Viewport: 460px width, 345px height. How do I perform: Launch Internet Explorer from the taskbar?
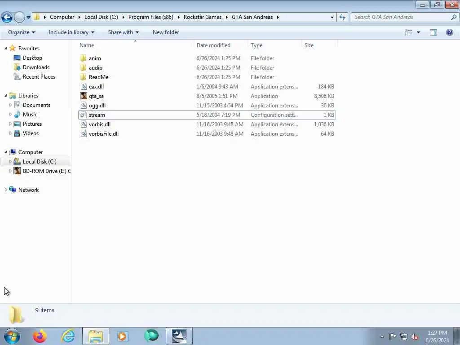coord(68,336)
